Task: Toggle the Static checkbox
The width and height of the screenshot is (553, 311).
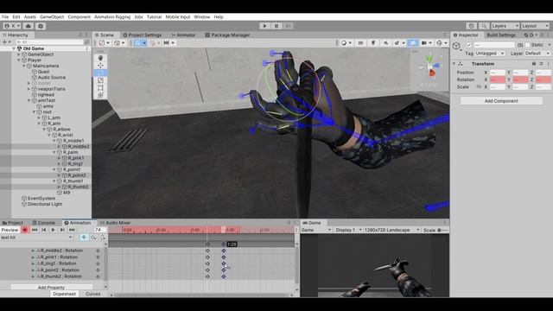Action: 528,45
